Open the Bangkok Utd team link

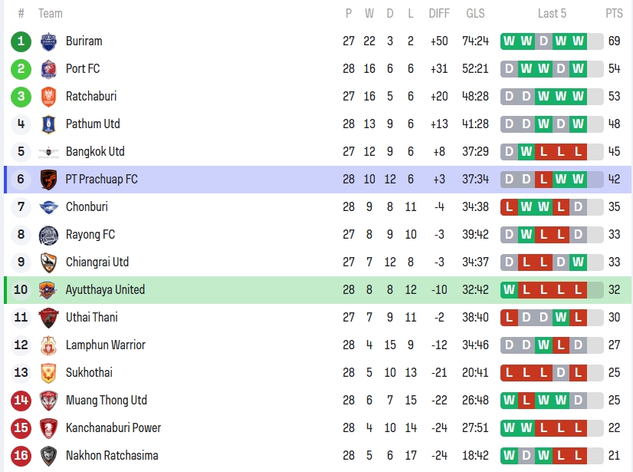pyautogui.click(x=95, y=152)
